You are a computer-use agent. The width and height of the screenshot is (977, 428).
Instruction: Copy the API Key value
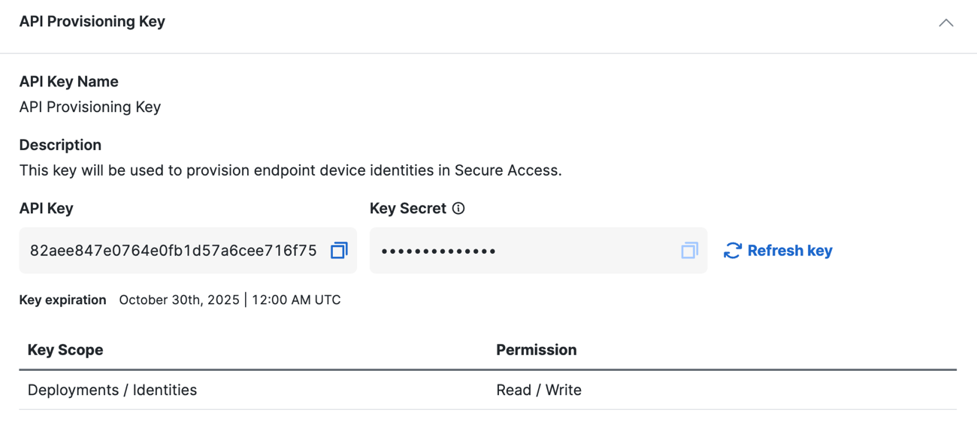(x=339, y=250)
